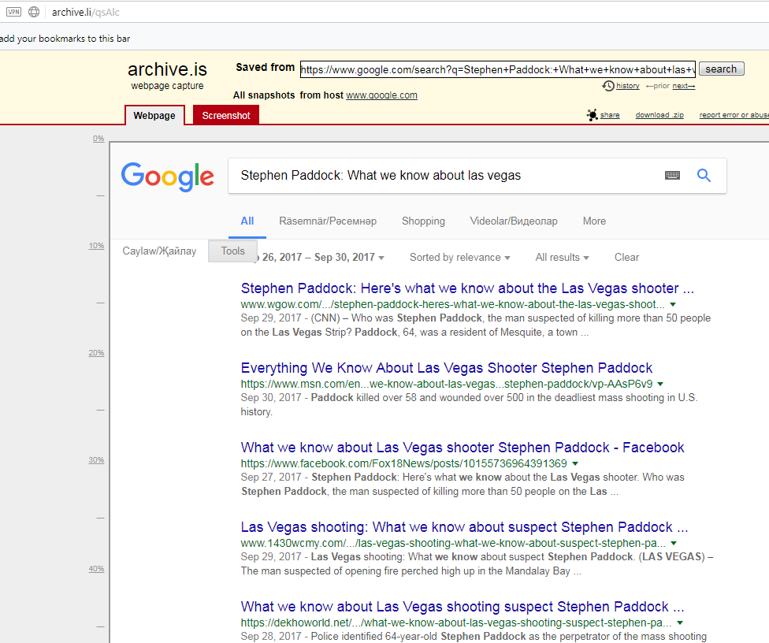Expand the facebook.com result options arrow
Viewport: 769px width, 643px height.
(x=575, y=463)
